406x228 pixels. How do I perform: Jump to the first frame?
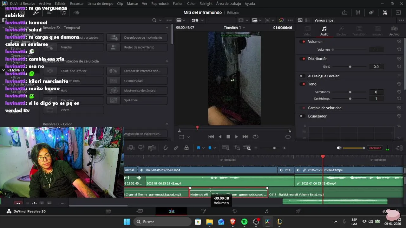[211, 137]
